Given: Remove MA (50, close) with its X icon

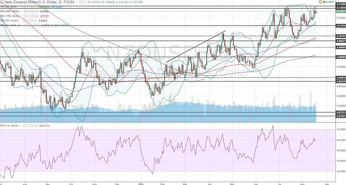Looking at the screenshot, I should (35, 21).
